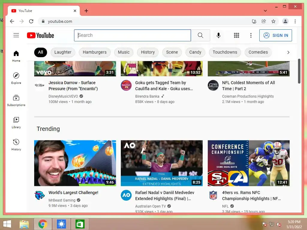Open the MrBeast Gaming channel avatar
This screenshot has width=307, height=230.
click(40, 195)
